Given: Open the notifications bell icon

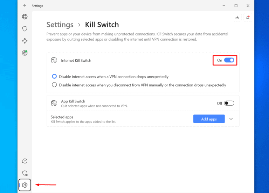Looking at the screenshot, I should coord(248,17).
